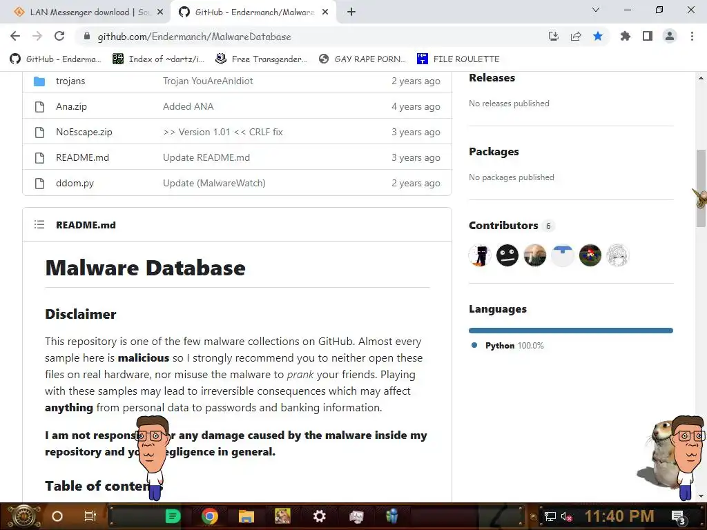Open the 'Update README.md' commit message
The image size is (707, 530).
[x=206, y=158]
